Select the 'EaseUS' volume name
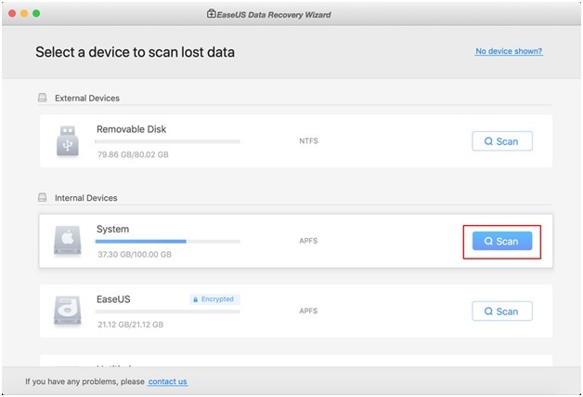The height and width of the screenshot is (397, 583). [x=113, y=299]
